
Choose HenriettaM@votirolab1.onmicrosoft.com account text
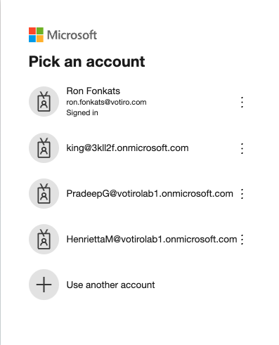[152, 240]
